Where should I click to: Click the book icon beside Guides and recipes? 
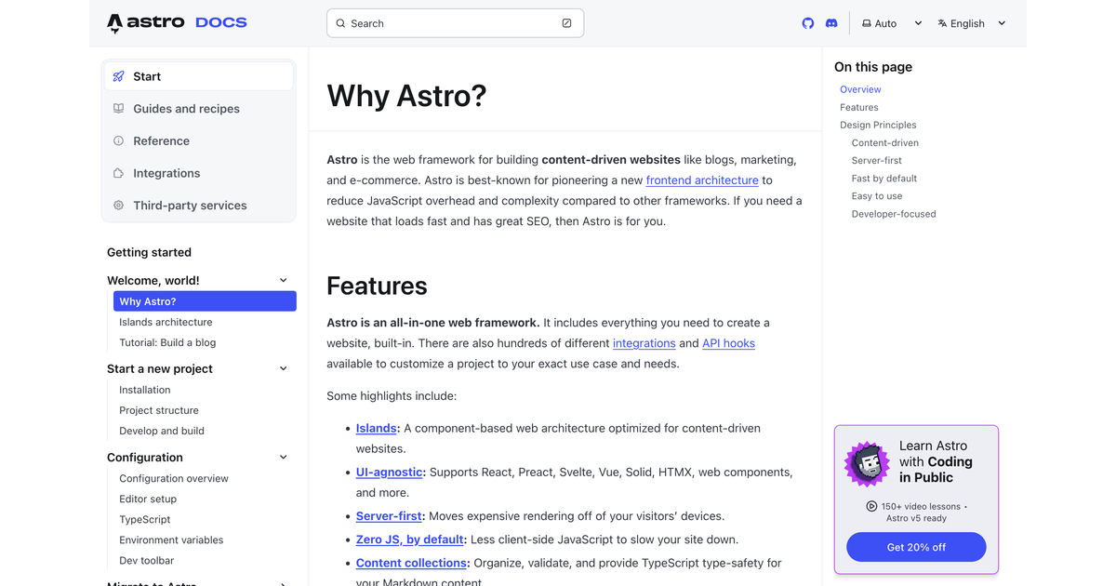click(118, 109)
